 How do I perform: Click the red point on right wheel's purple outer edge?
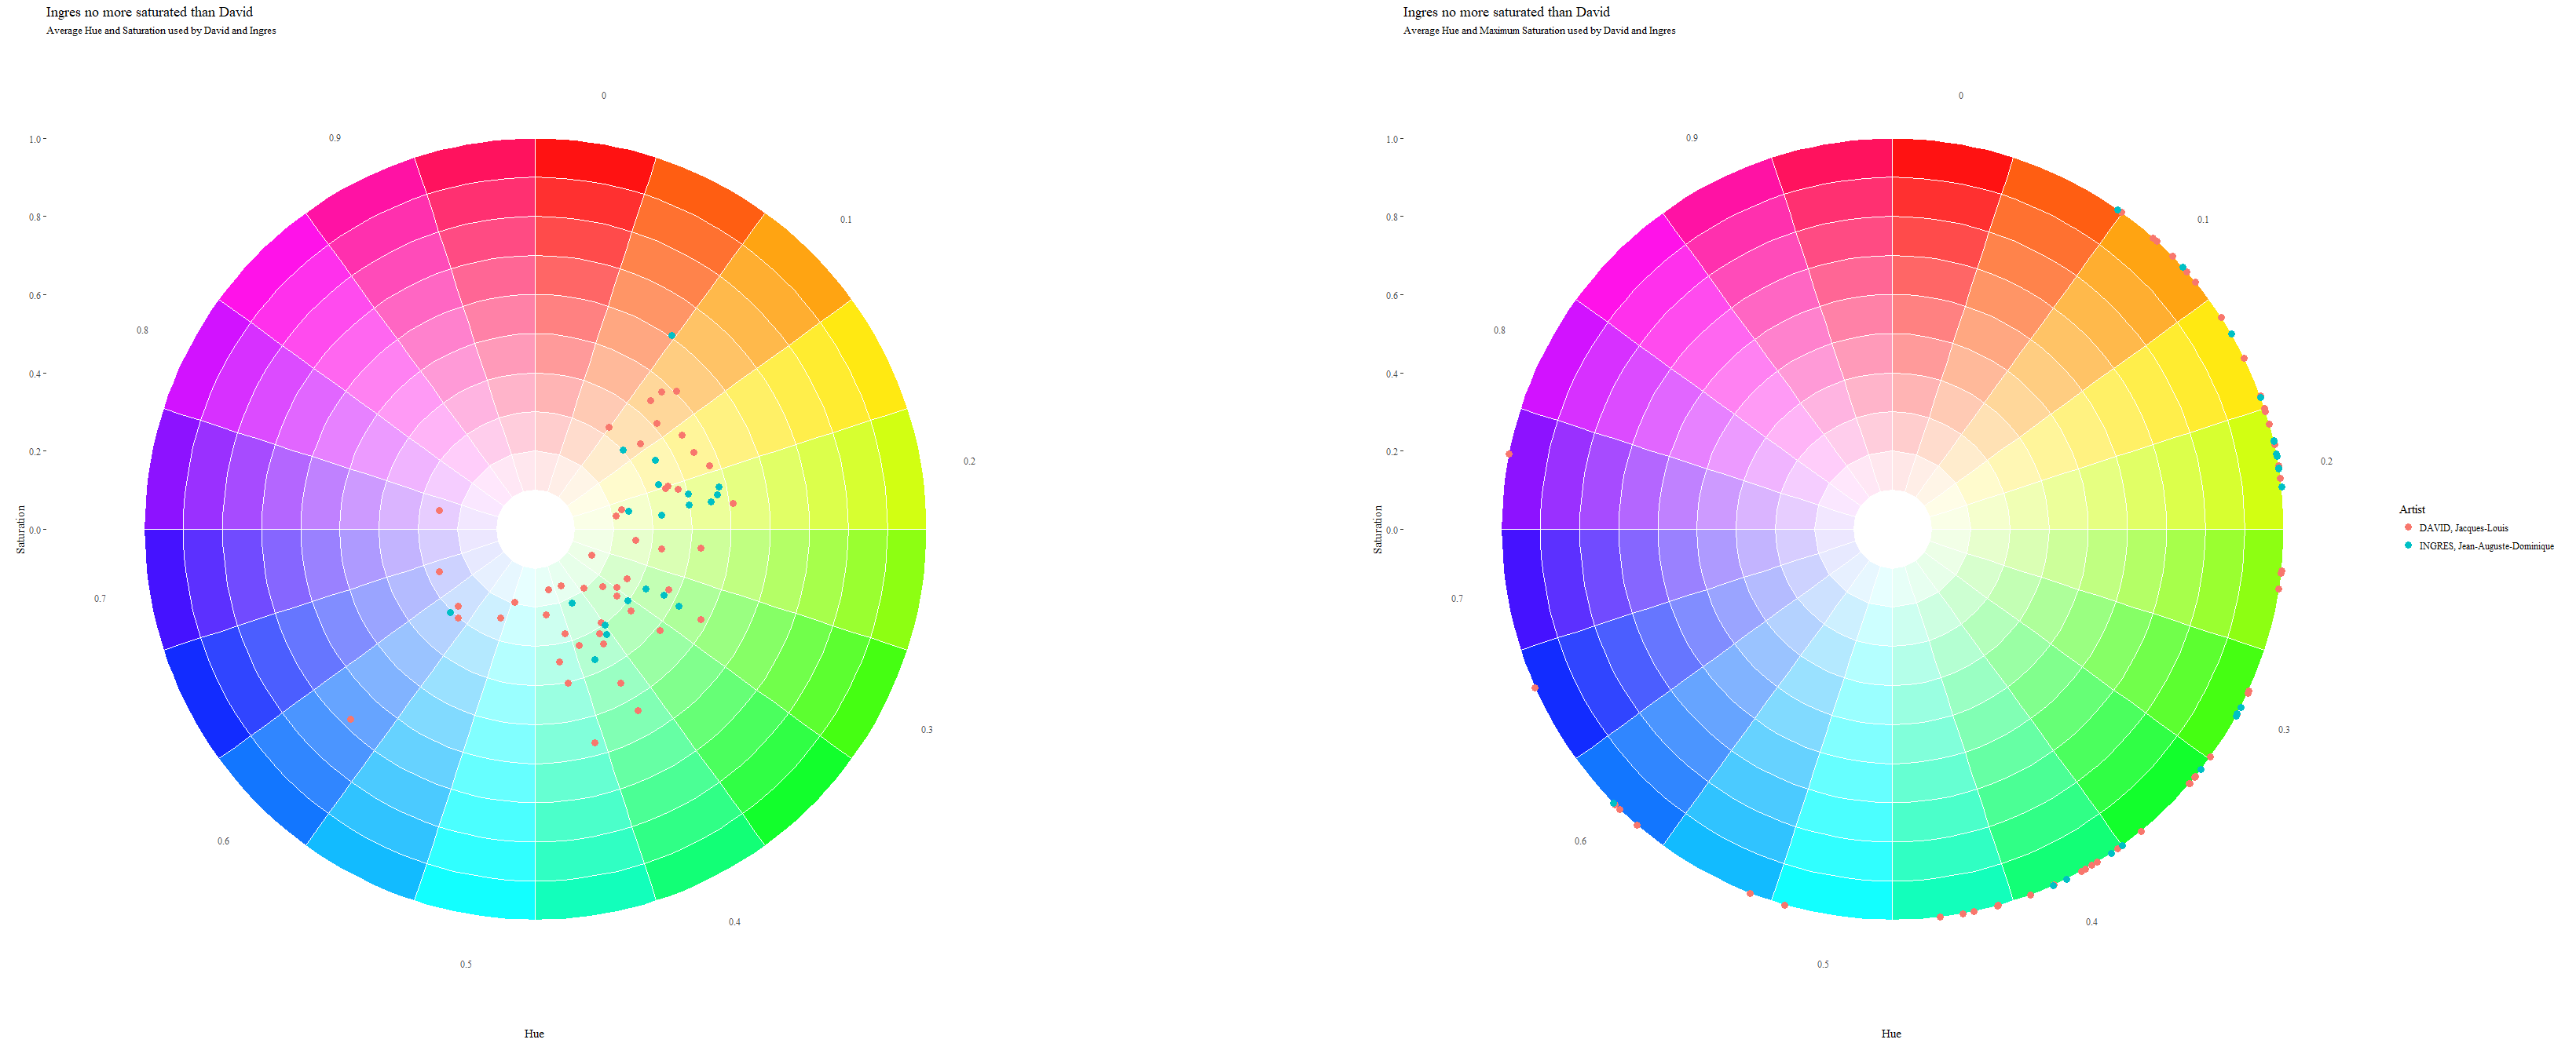pyautogui.click(x=1509, y=454)
